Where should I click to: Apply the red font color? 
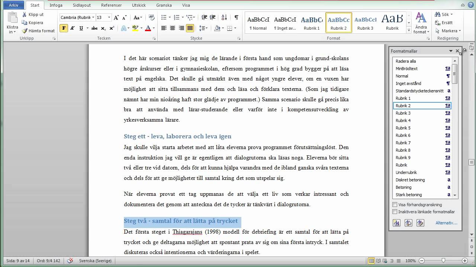point(148,28)
